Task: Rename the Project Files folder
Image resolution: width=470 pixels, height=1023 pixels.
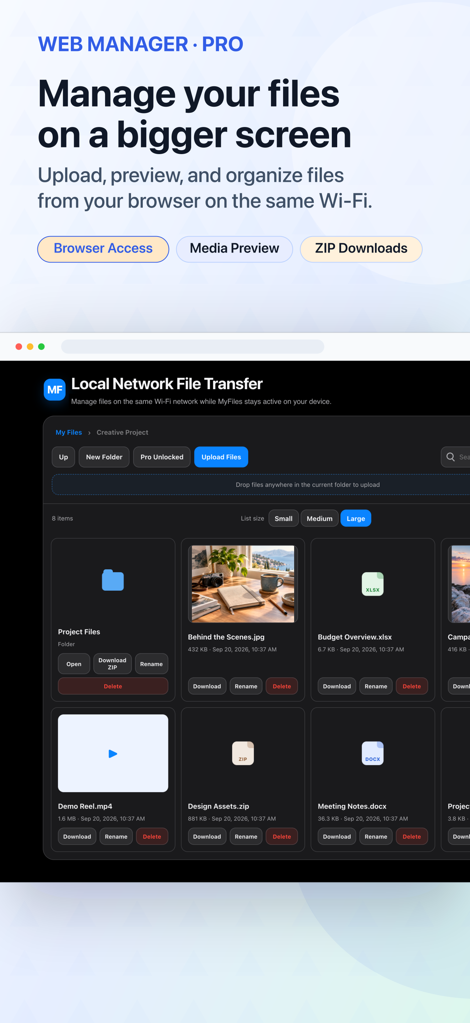Action: 151,663
